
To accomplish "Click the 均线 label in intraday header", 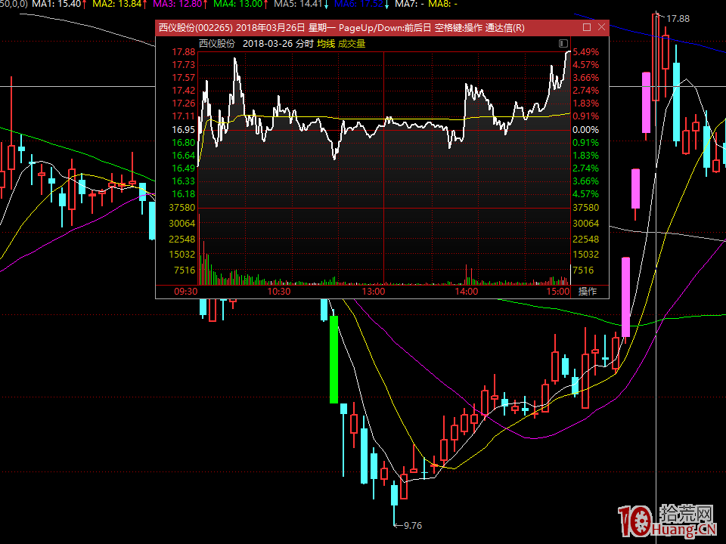I will pyautogui.click(x=326, y=44).
